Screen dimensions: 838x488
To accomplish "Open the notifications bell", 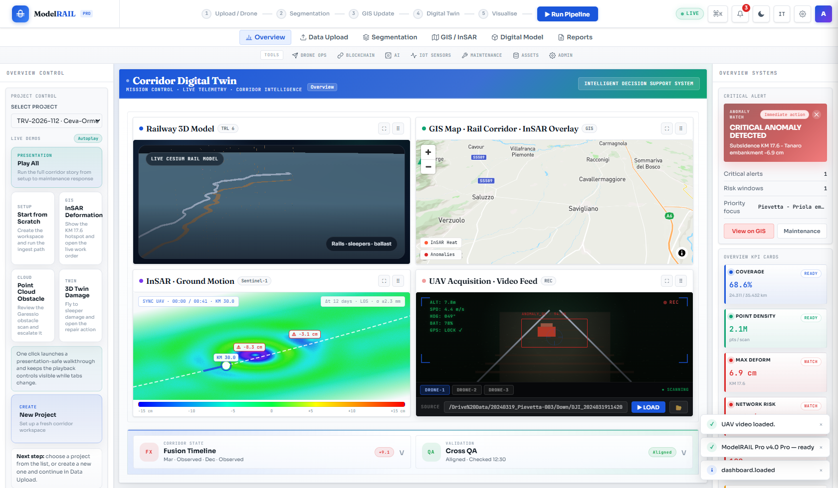I will (x=740, y=14).
